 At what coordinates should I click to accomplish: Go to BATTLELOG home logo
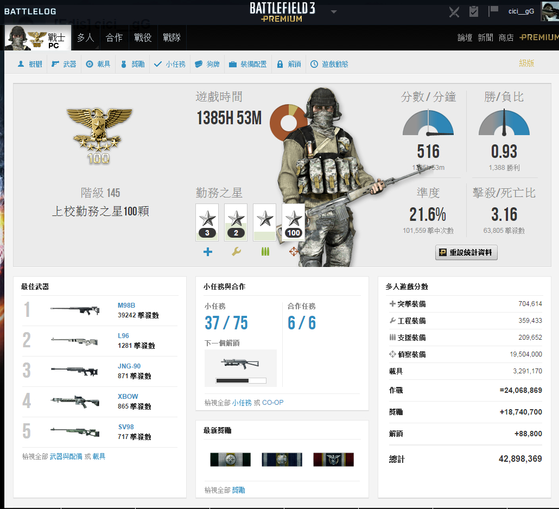point(30,11)
